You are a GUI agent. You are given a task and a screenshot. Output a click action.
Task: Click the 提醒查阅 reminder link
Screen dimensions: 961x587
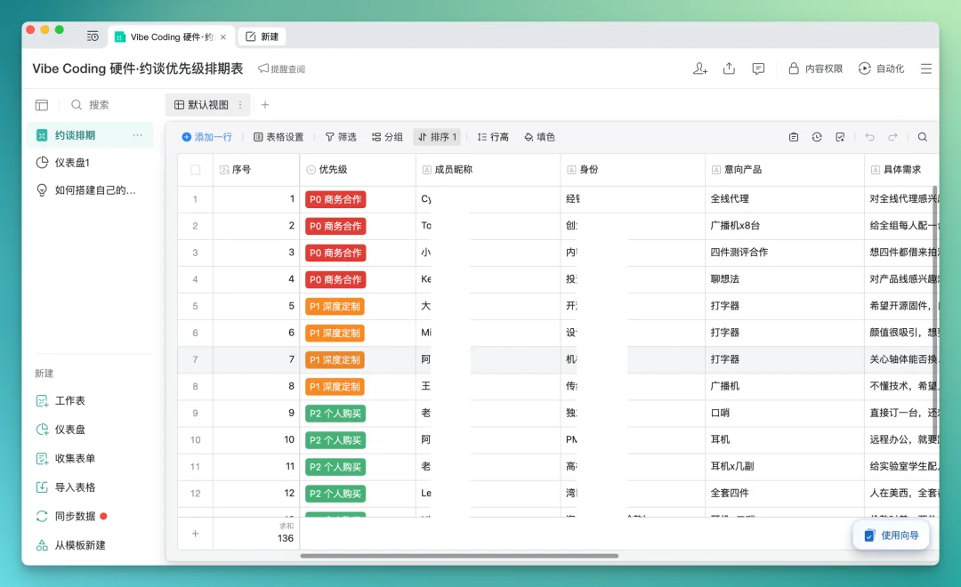point(282,68)
